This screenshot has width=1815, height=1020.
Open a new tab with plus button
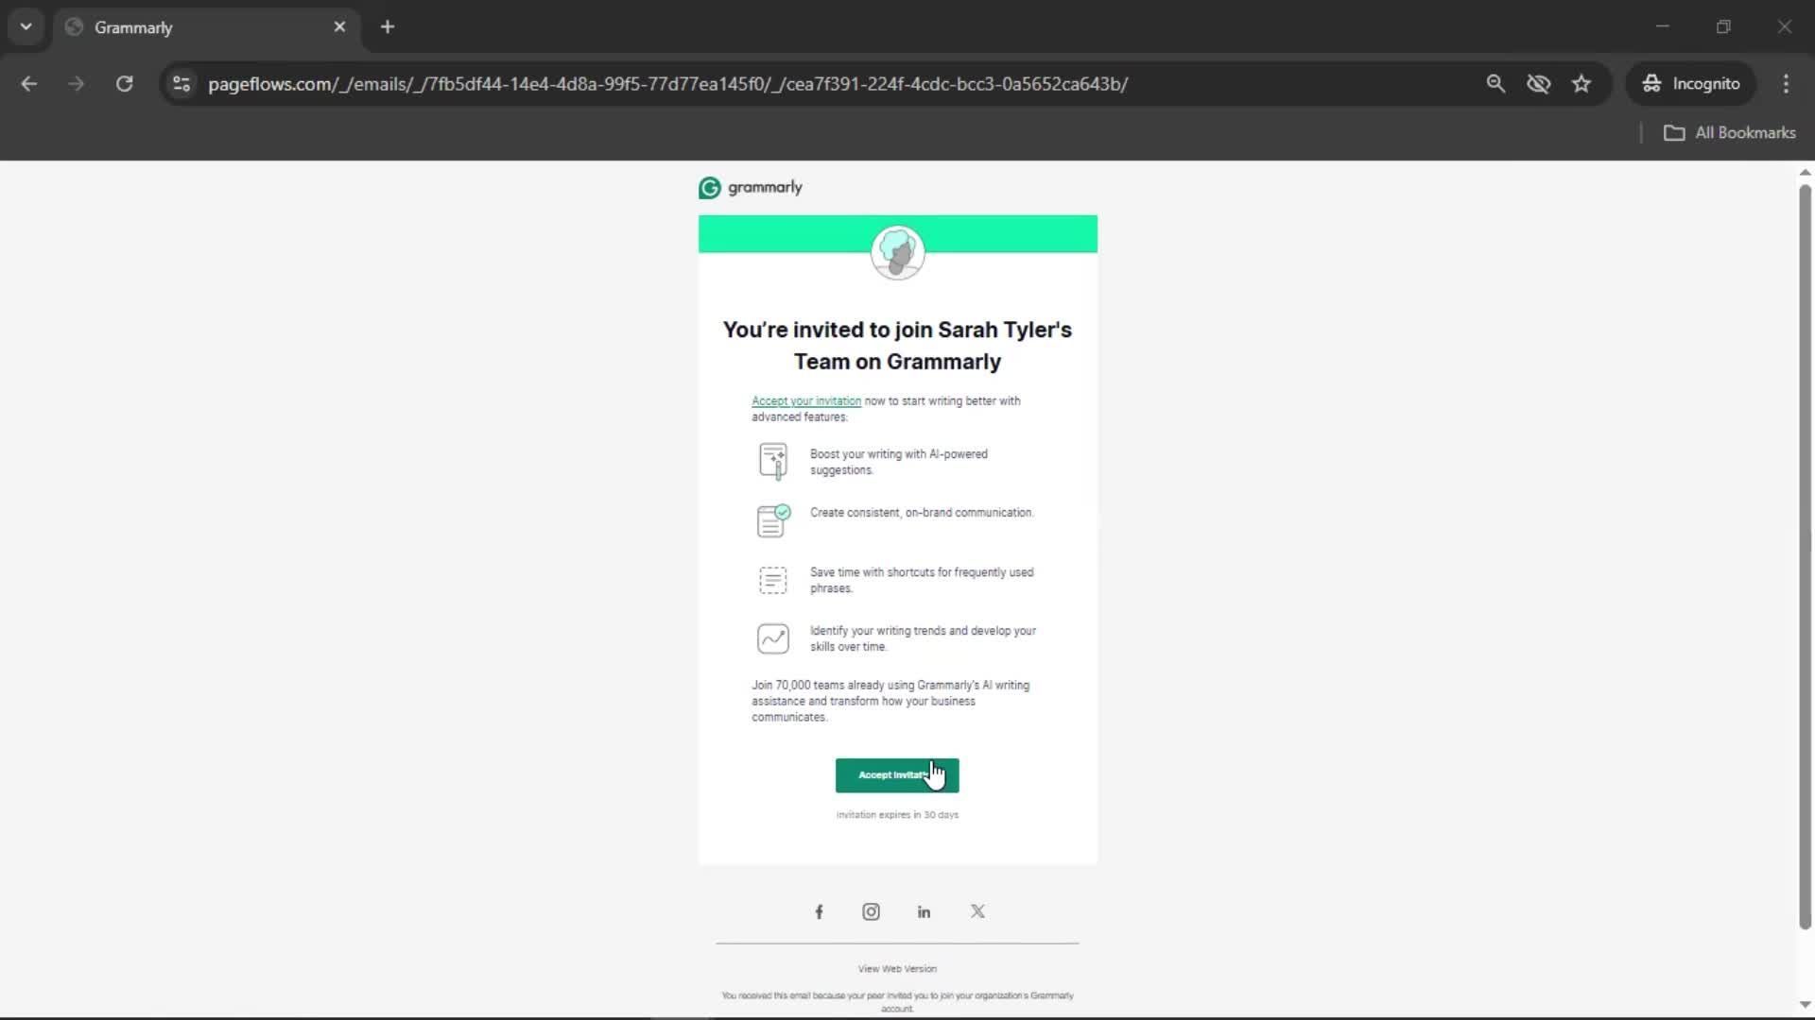[x=388, y=26]
